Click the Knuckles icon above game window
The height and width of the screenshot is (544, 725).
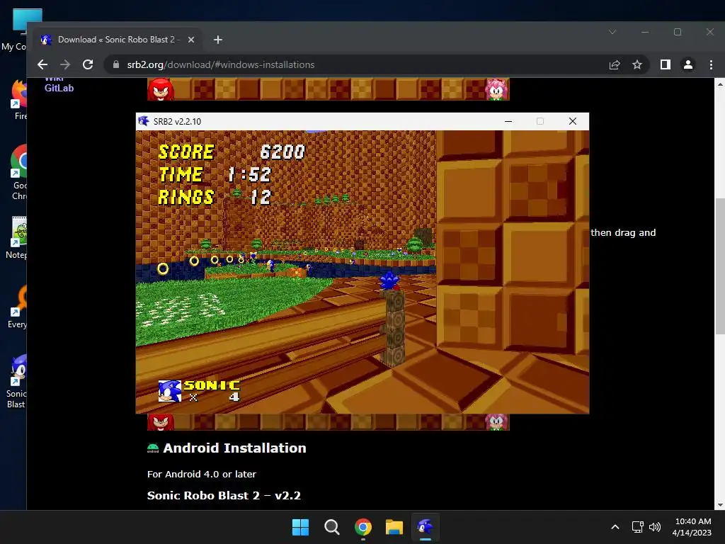click(161, 89)
